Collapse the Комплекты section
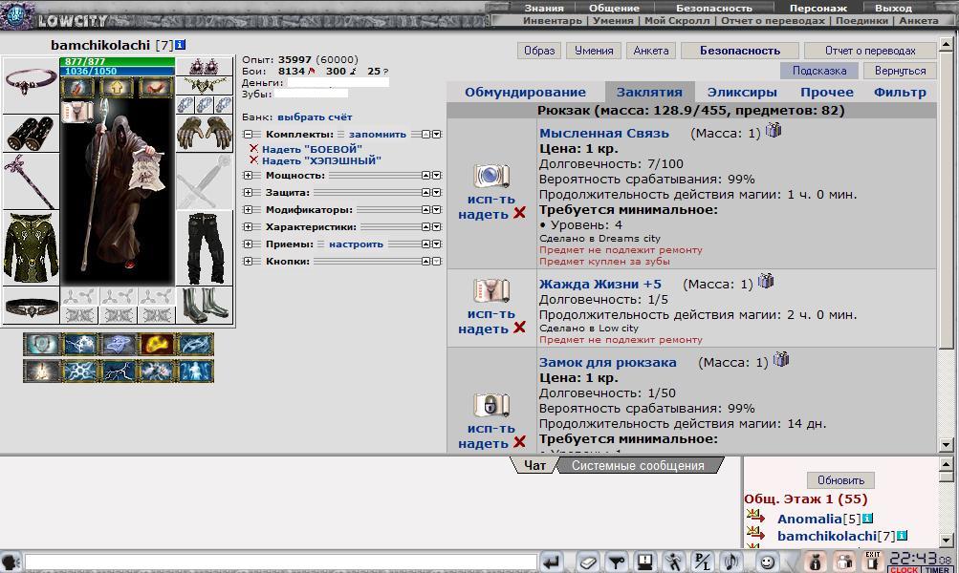Viewport: 959px width, 573px height. click(x=248, y=135)
